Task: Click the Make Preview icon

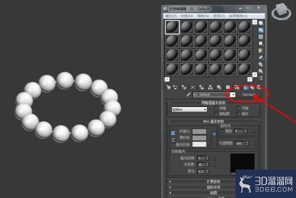Action: [261, 57]
